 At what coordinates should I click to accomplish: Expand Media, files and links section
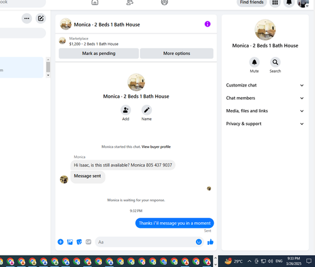pos(265,111)
